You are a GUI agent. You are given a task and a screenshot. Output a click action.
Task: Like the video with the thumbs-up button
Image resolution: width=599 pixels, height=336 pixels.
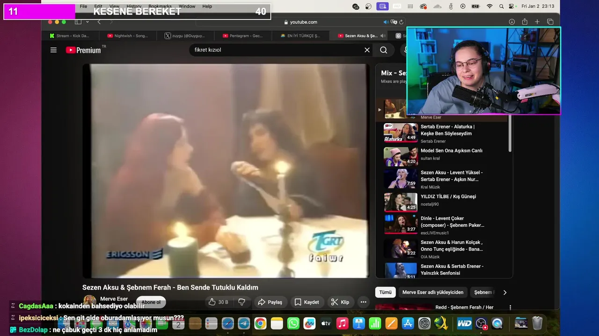pyautogui.click(x=218, y=302)
